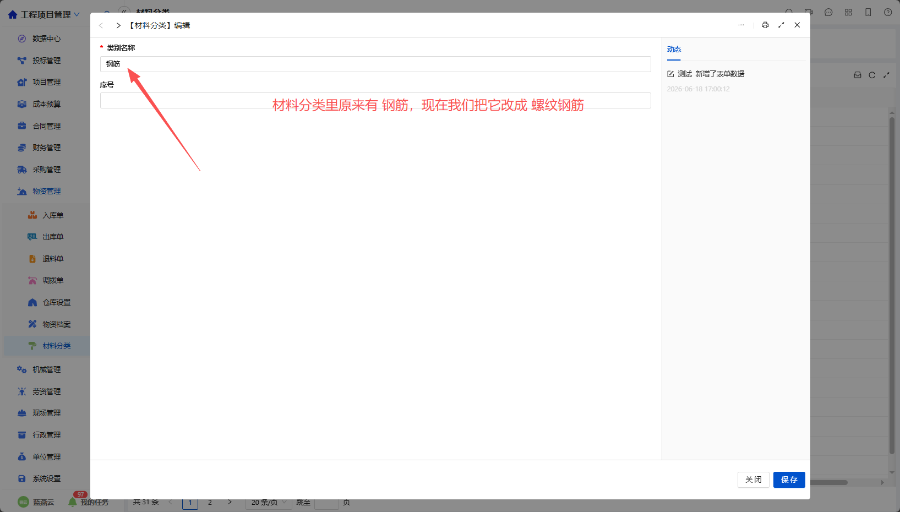
Task: Focus the 序号 input field
Action: click(x=375, y=101)
